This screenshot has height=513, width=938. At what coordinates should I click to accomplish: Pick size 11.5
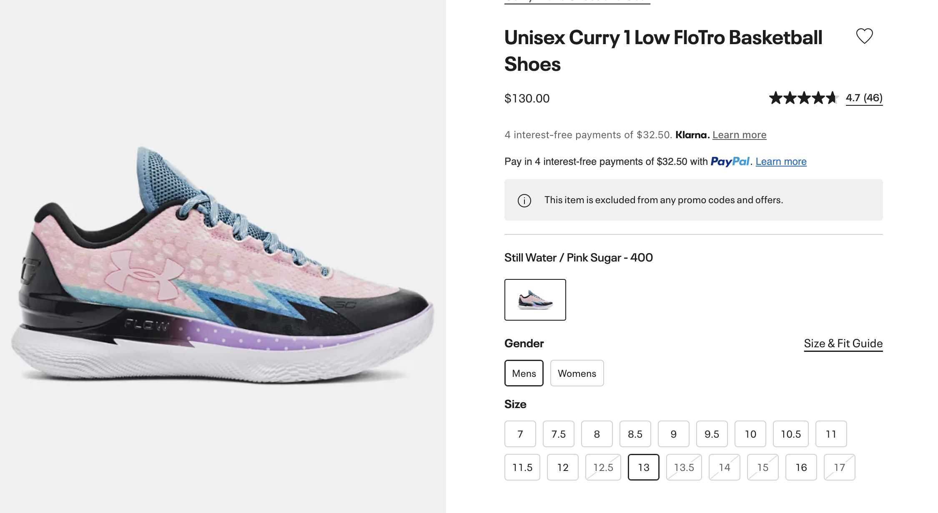click(x=522, y=467)
